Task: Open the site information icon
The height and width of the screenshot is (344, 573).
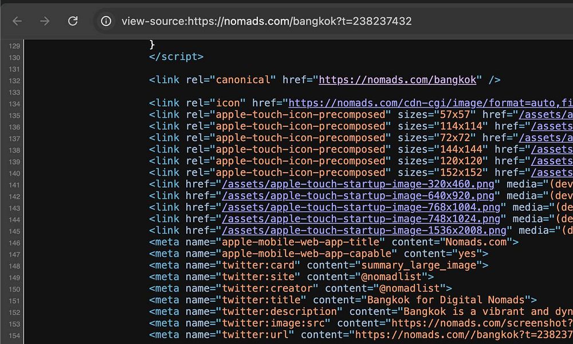Action: point(106,21)
